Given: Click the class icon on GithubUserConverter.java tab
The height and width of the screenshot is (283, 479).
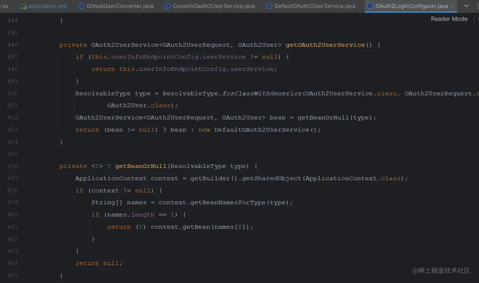Looking at the screenshot, I should [x=81, y=6].
